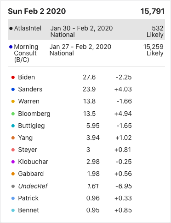Click the red dot next to Biden
The width and height of the screenshot is (171, 223).
[x=13, y=77]
